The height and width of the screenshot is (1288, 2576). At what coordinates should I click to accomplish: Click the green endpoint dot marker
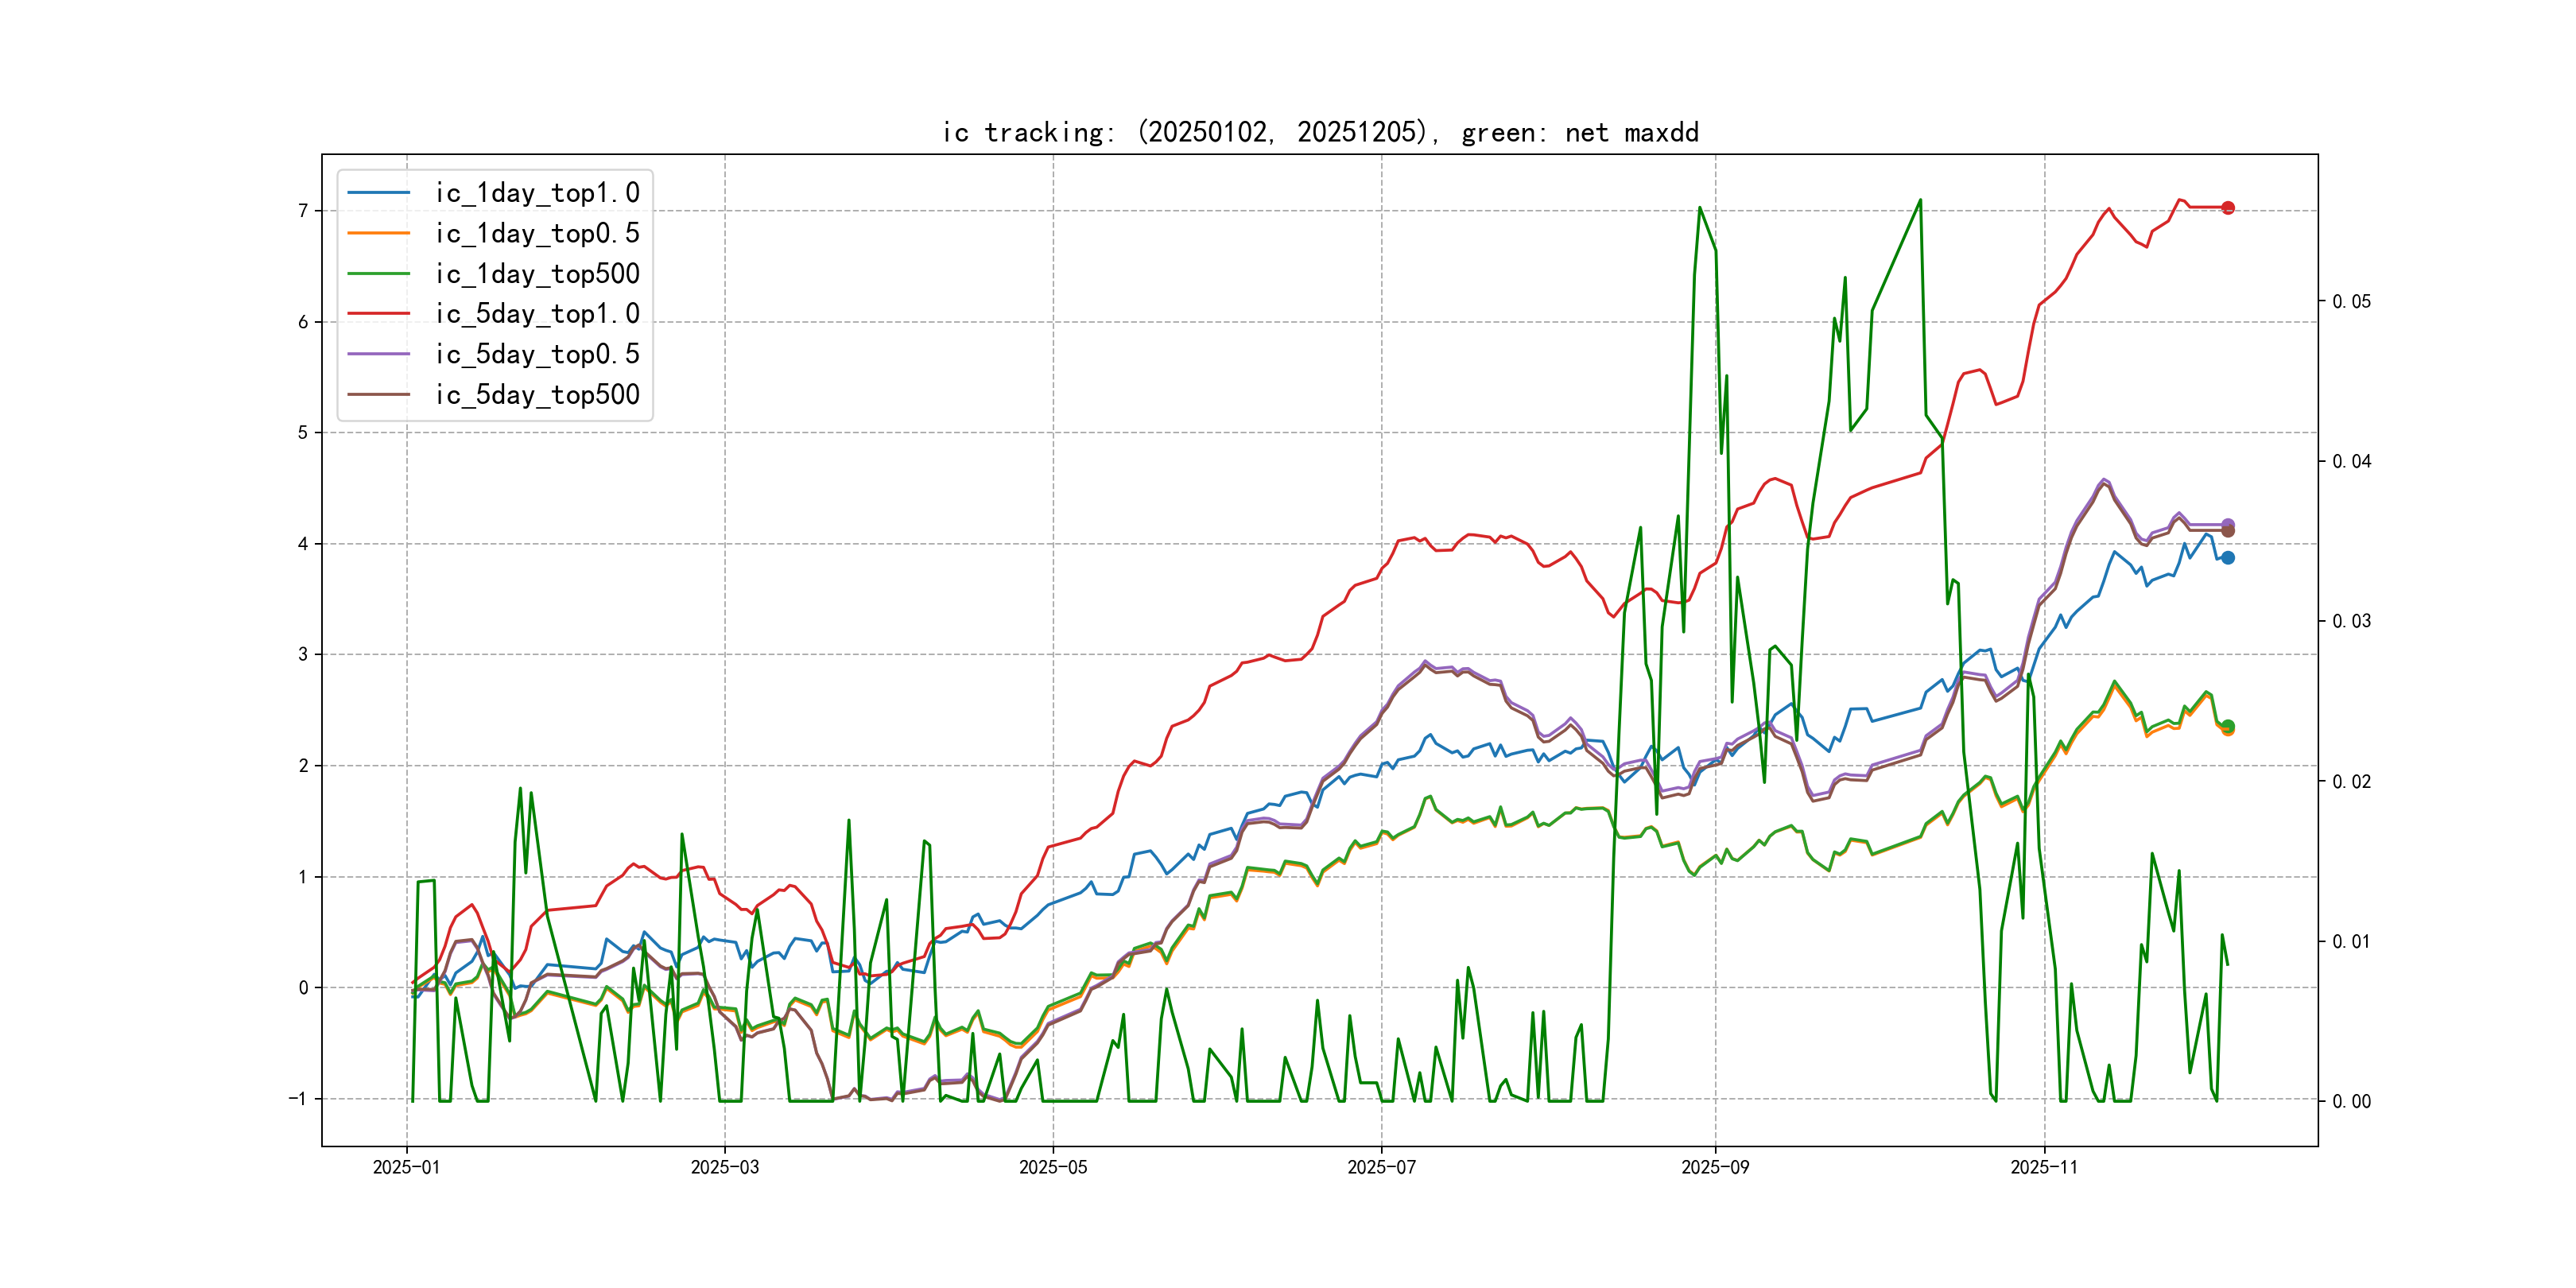pos(2228,726)
